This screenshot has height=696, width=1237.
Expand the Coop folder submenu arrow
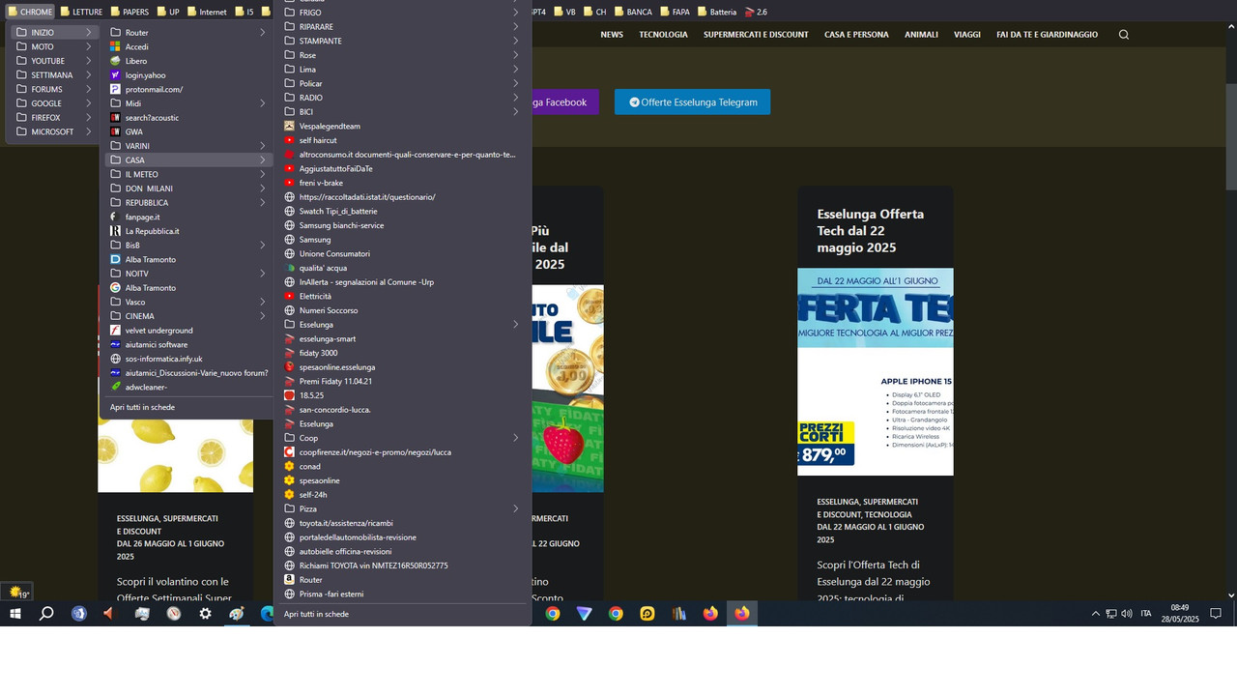(515, 438)
